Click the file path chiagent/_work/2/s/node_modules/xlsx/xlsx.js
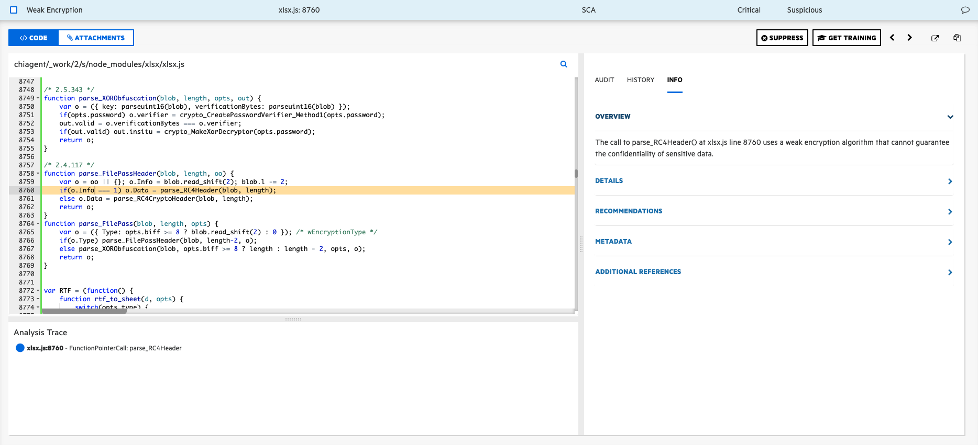The image size is (978, 445). point(99,64)
